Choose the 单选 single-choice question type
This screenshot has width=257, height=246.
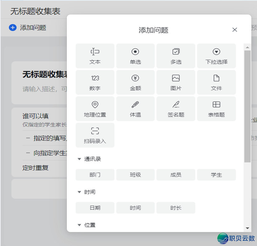point(135,56)
